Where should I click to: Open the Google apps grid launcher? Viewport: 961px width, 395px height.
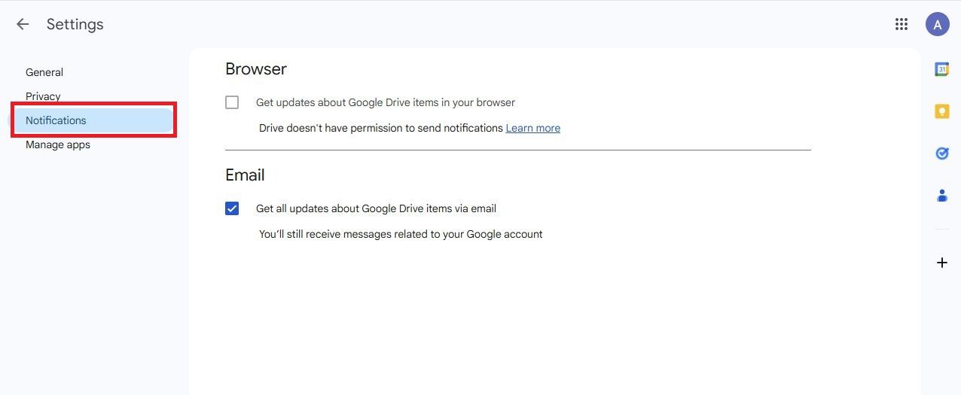pos(902,24)
